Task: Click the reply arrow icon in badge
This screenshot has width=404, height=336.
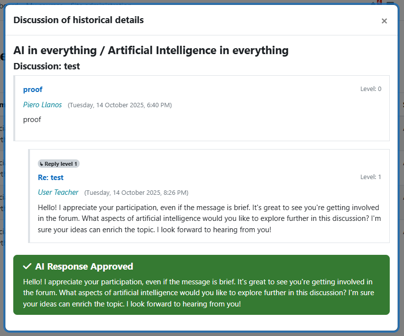Action: (x=42, y=164)
